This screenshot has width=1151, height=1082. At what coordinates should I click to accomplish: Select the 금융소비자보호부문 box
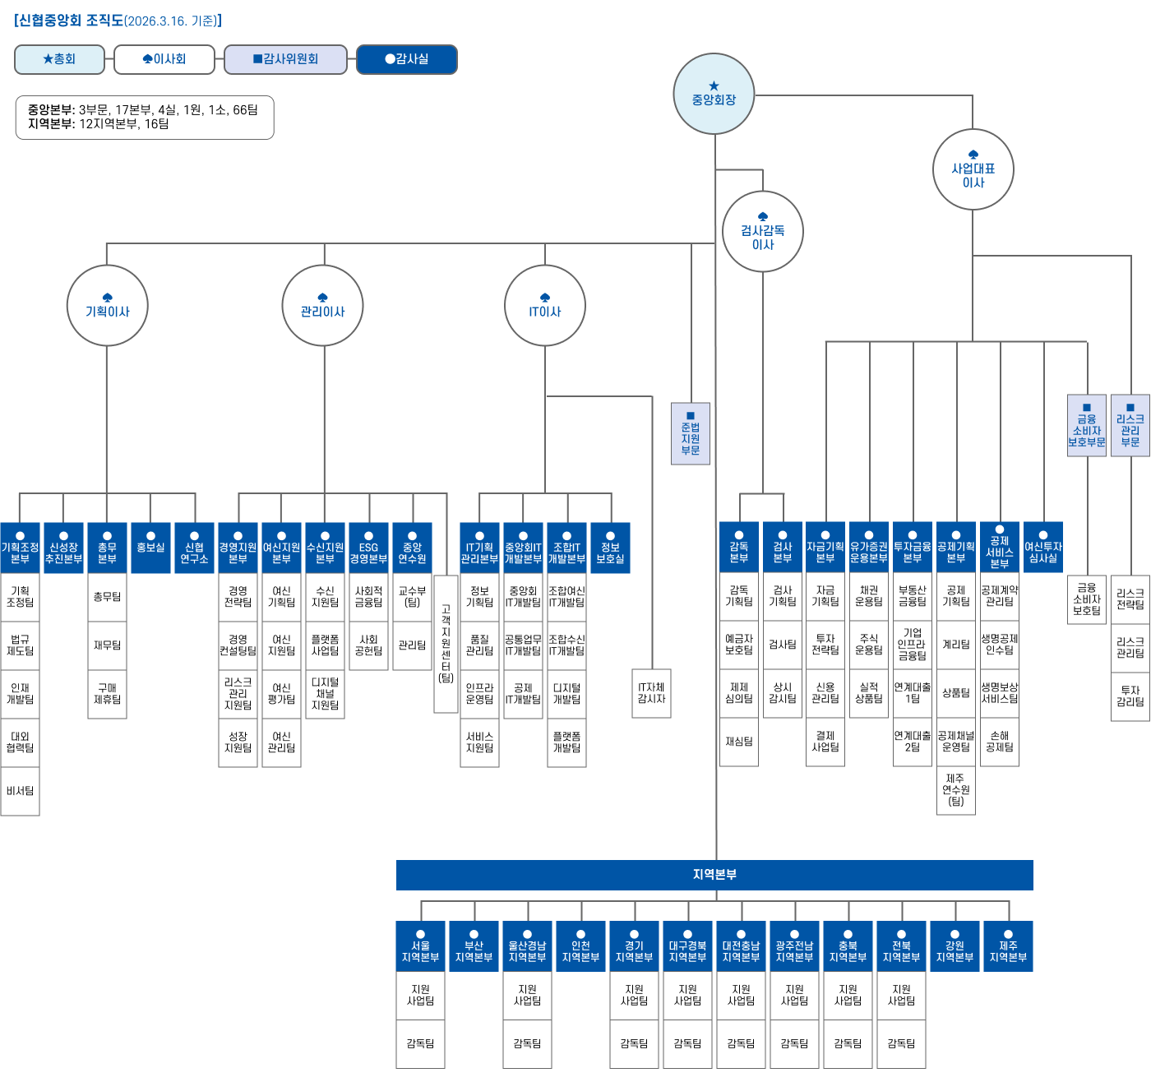click(x=1086, y=425)
